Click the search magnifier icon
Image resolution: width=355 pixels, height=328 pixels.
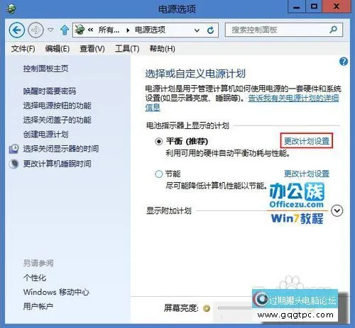[x=333, y=30]
